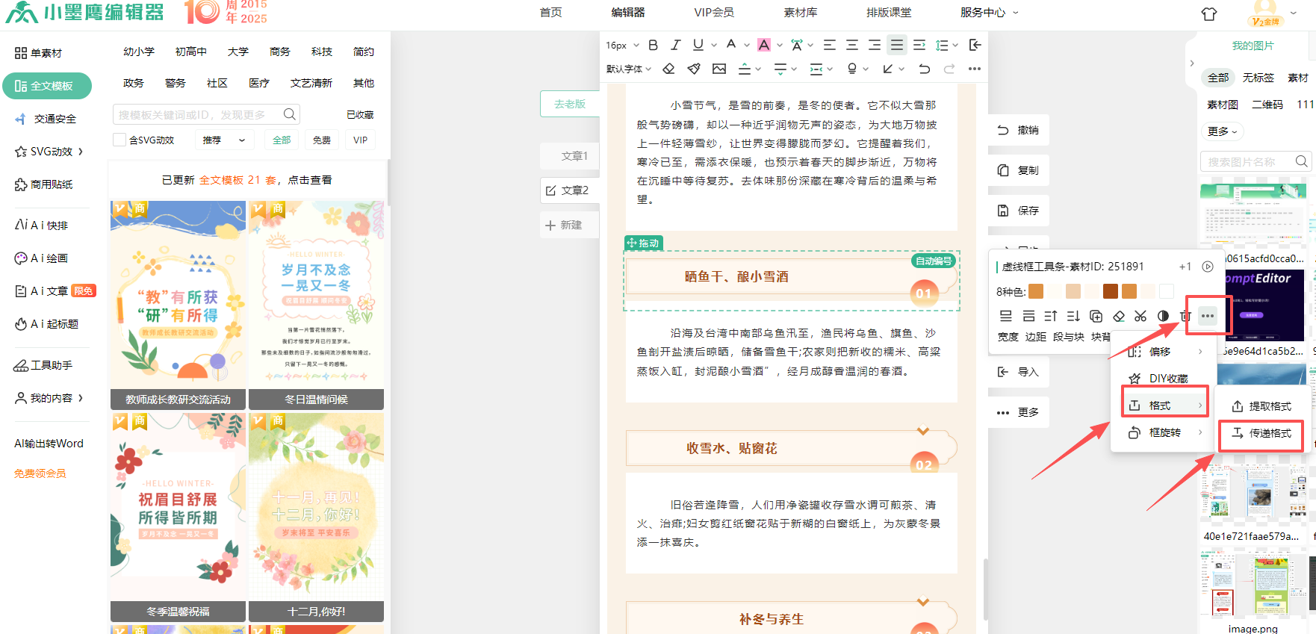Activate the format painter brush
The width and height of the screenshot is (1316, 634).
[694, 69]
